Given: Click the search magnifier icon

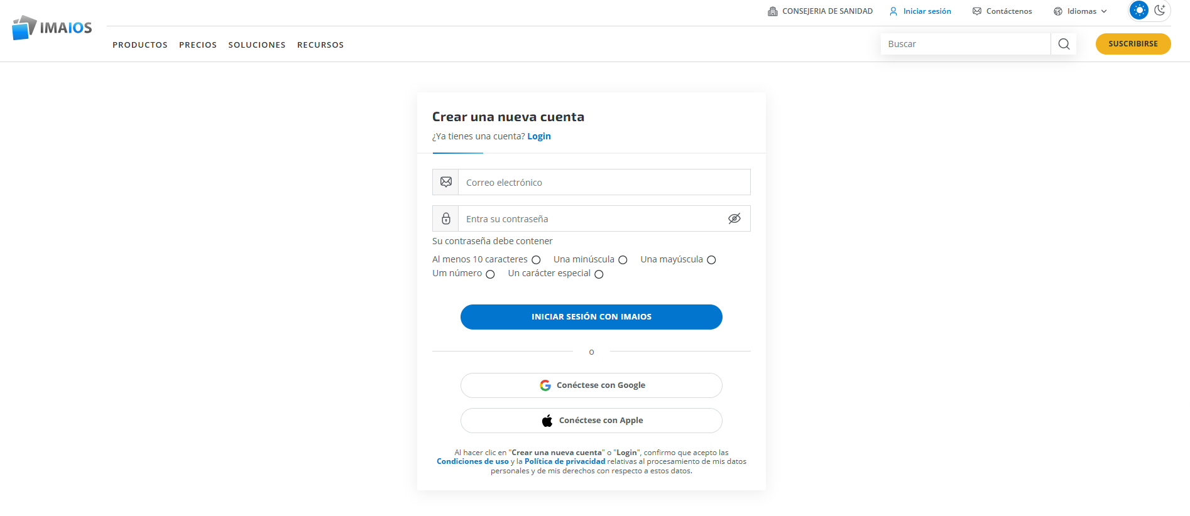Looking at the screenshot, I should pyautogui.click(x=1064, y=44).
